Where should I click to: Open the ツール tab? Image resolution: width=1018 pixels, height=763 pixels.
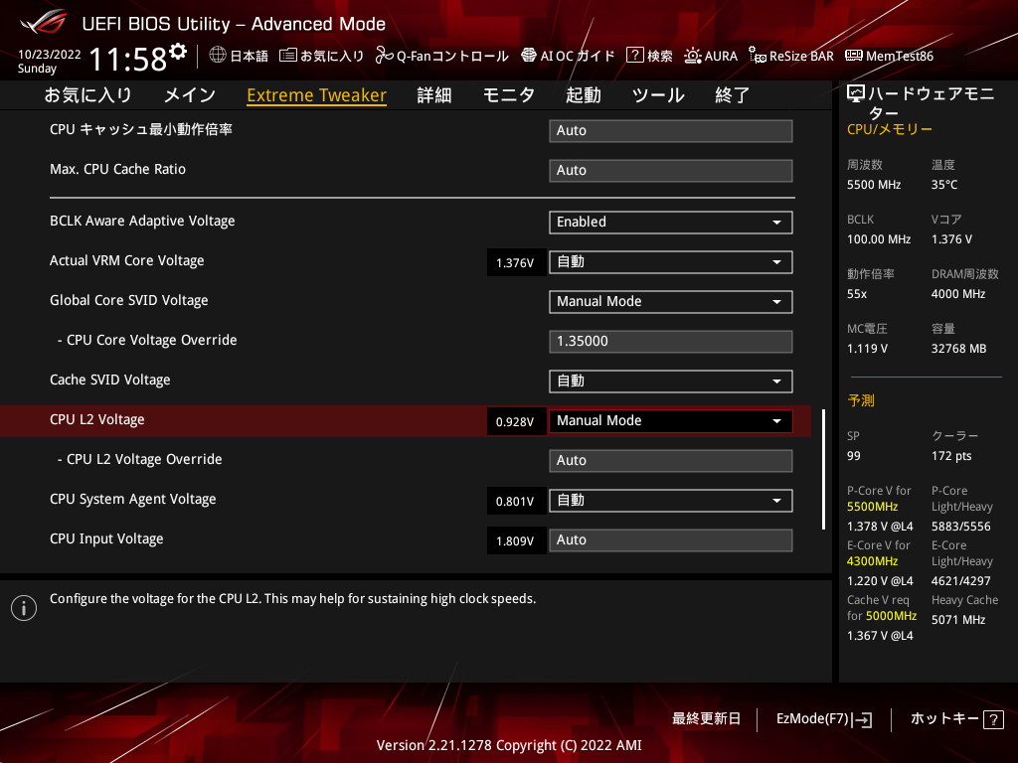[658, 95]
